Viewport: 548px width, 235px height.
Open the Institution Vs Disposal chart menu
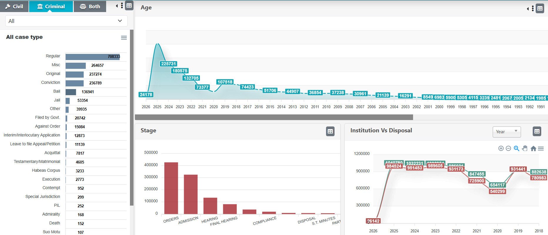pyautogui.click(x=541, y=149)
